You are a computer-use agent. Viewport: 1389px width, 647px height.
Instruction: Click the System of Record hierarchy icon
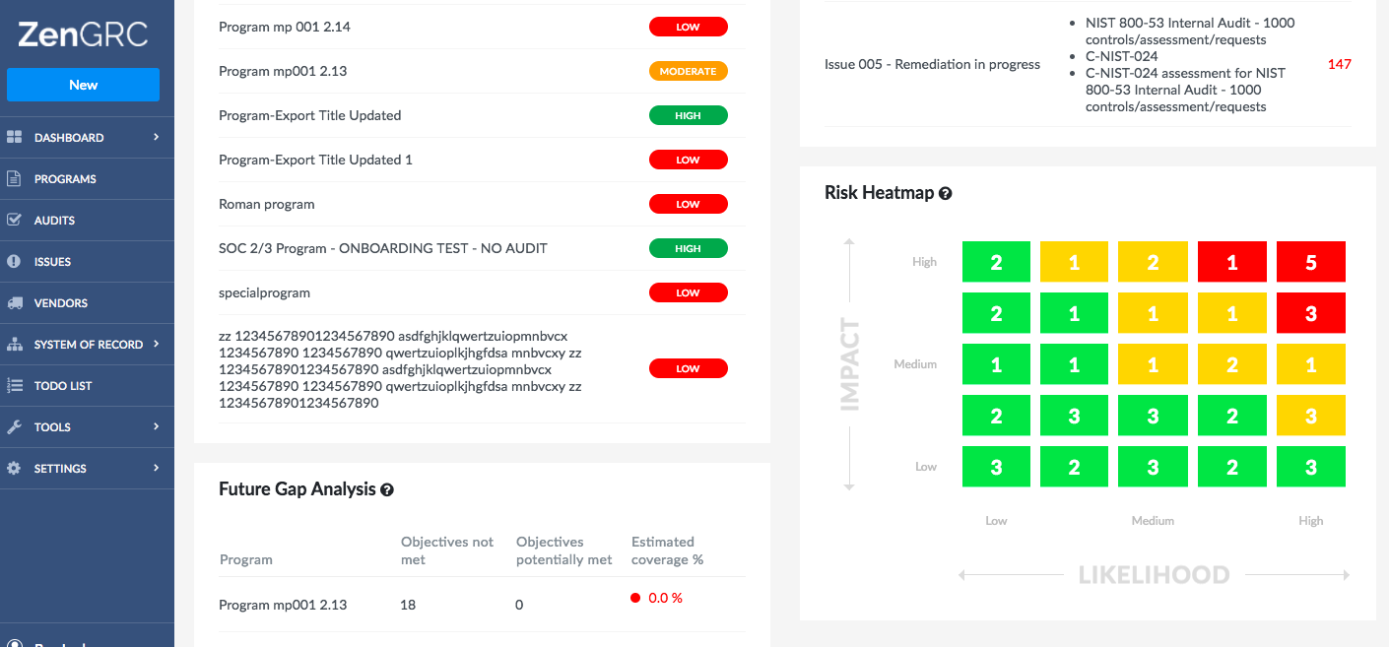[x=14, y=345]
